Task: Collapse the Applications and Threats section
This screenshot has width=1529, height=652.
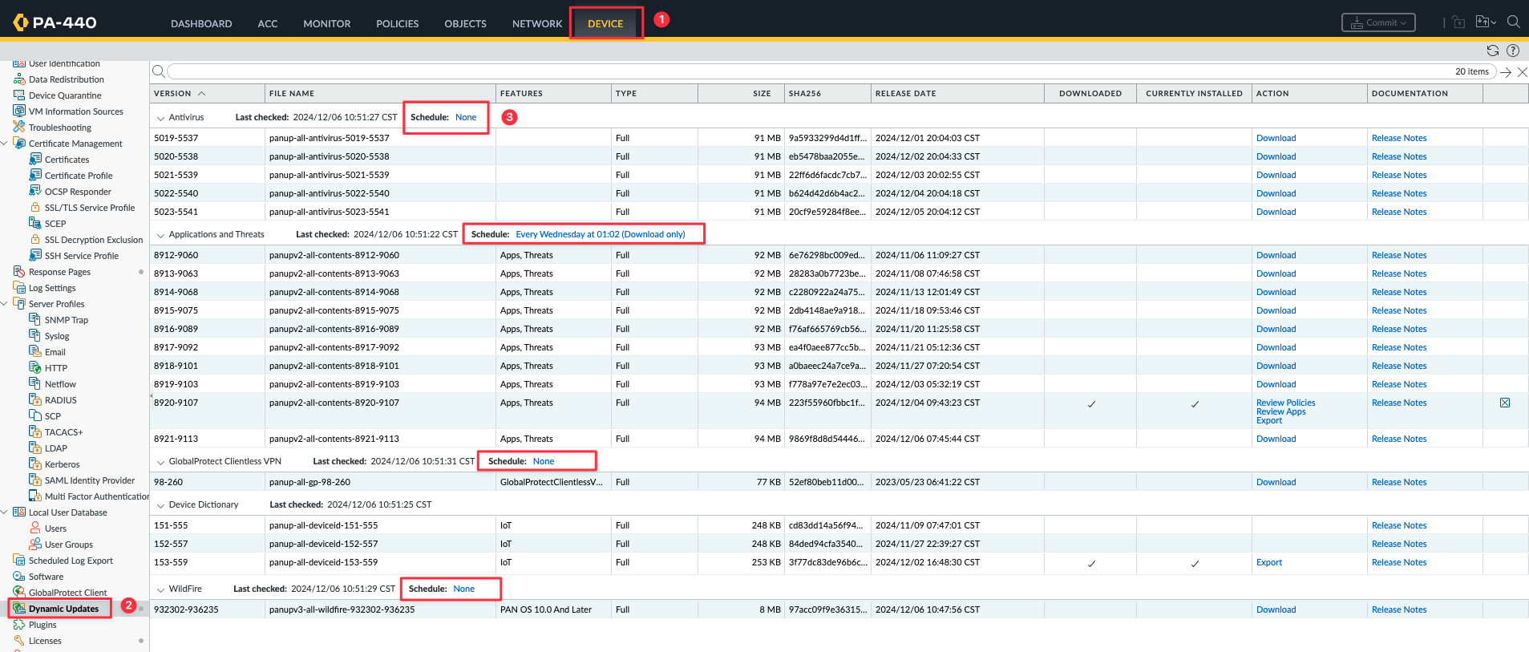Action: (160, 235)
